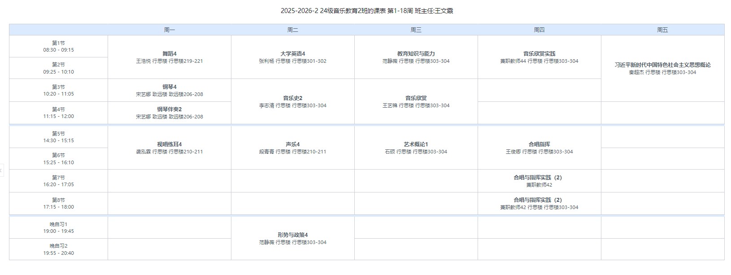Open the 舞蹈4 course cell
This screenshot has height=275, width=731.
pyautogui.click(x=170, y=57)
